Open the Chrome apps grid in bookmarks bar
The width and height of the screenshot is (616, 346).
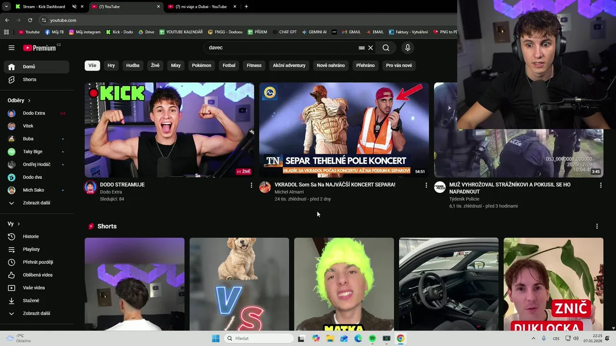pyautogui.click(x=6, y=32)
